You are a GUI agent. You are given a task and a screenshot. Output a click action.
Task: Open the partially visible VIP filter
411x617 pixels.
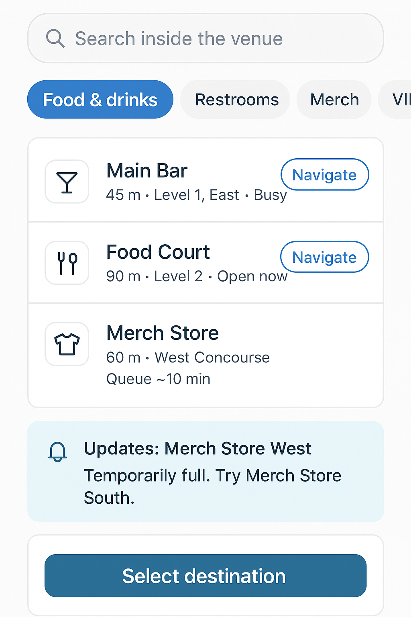tap(399, 100)
